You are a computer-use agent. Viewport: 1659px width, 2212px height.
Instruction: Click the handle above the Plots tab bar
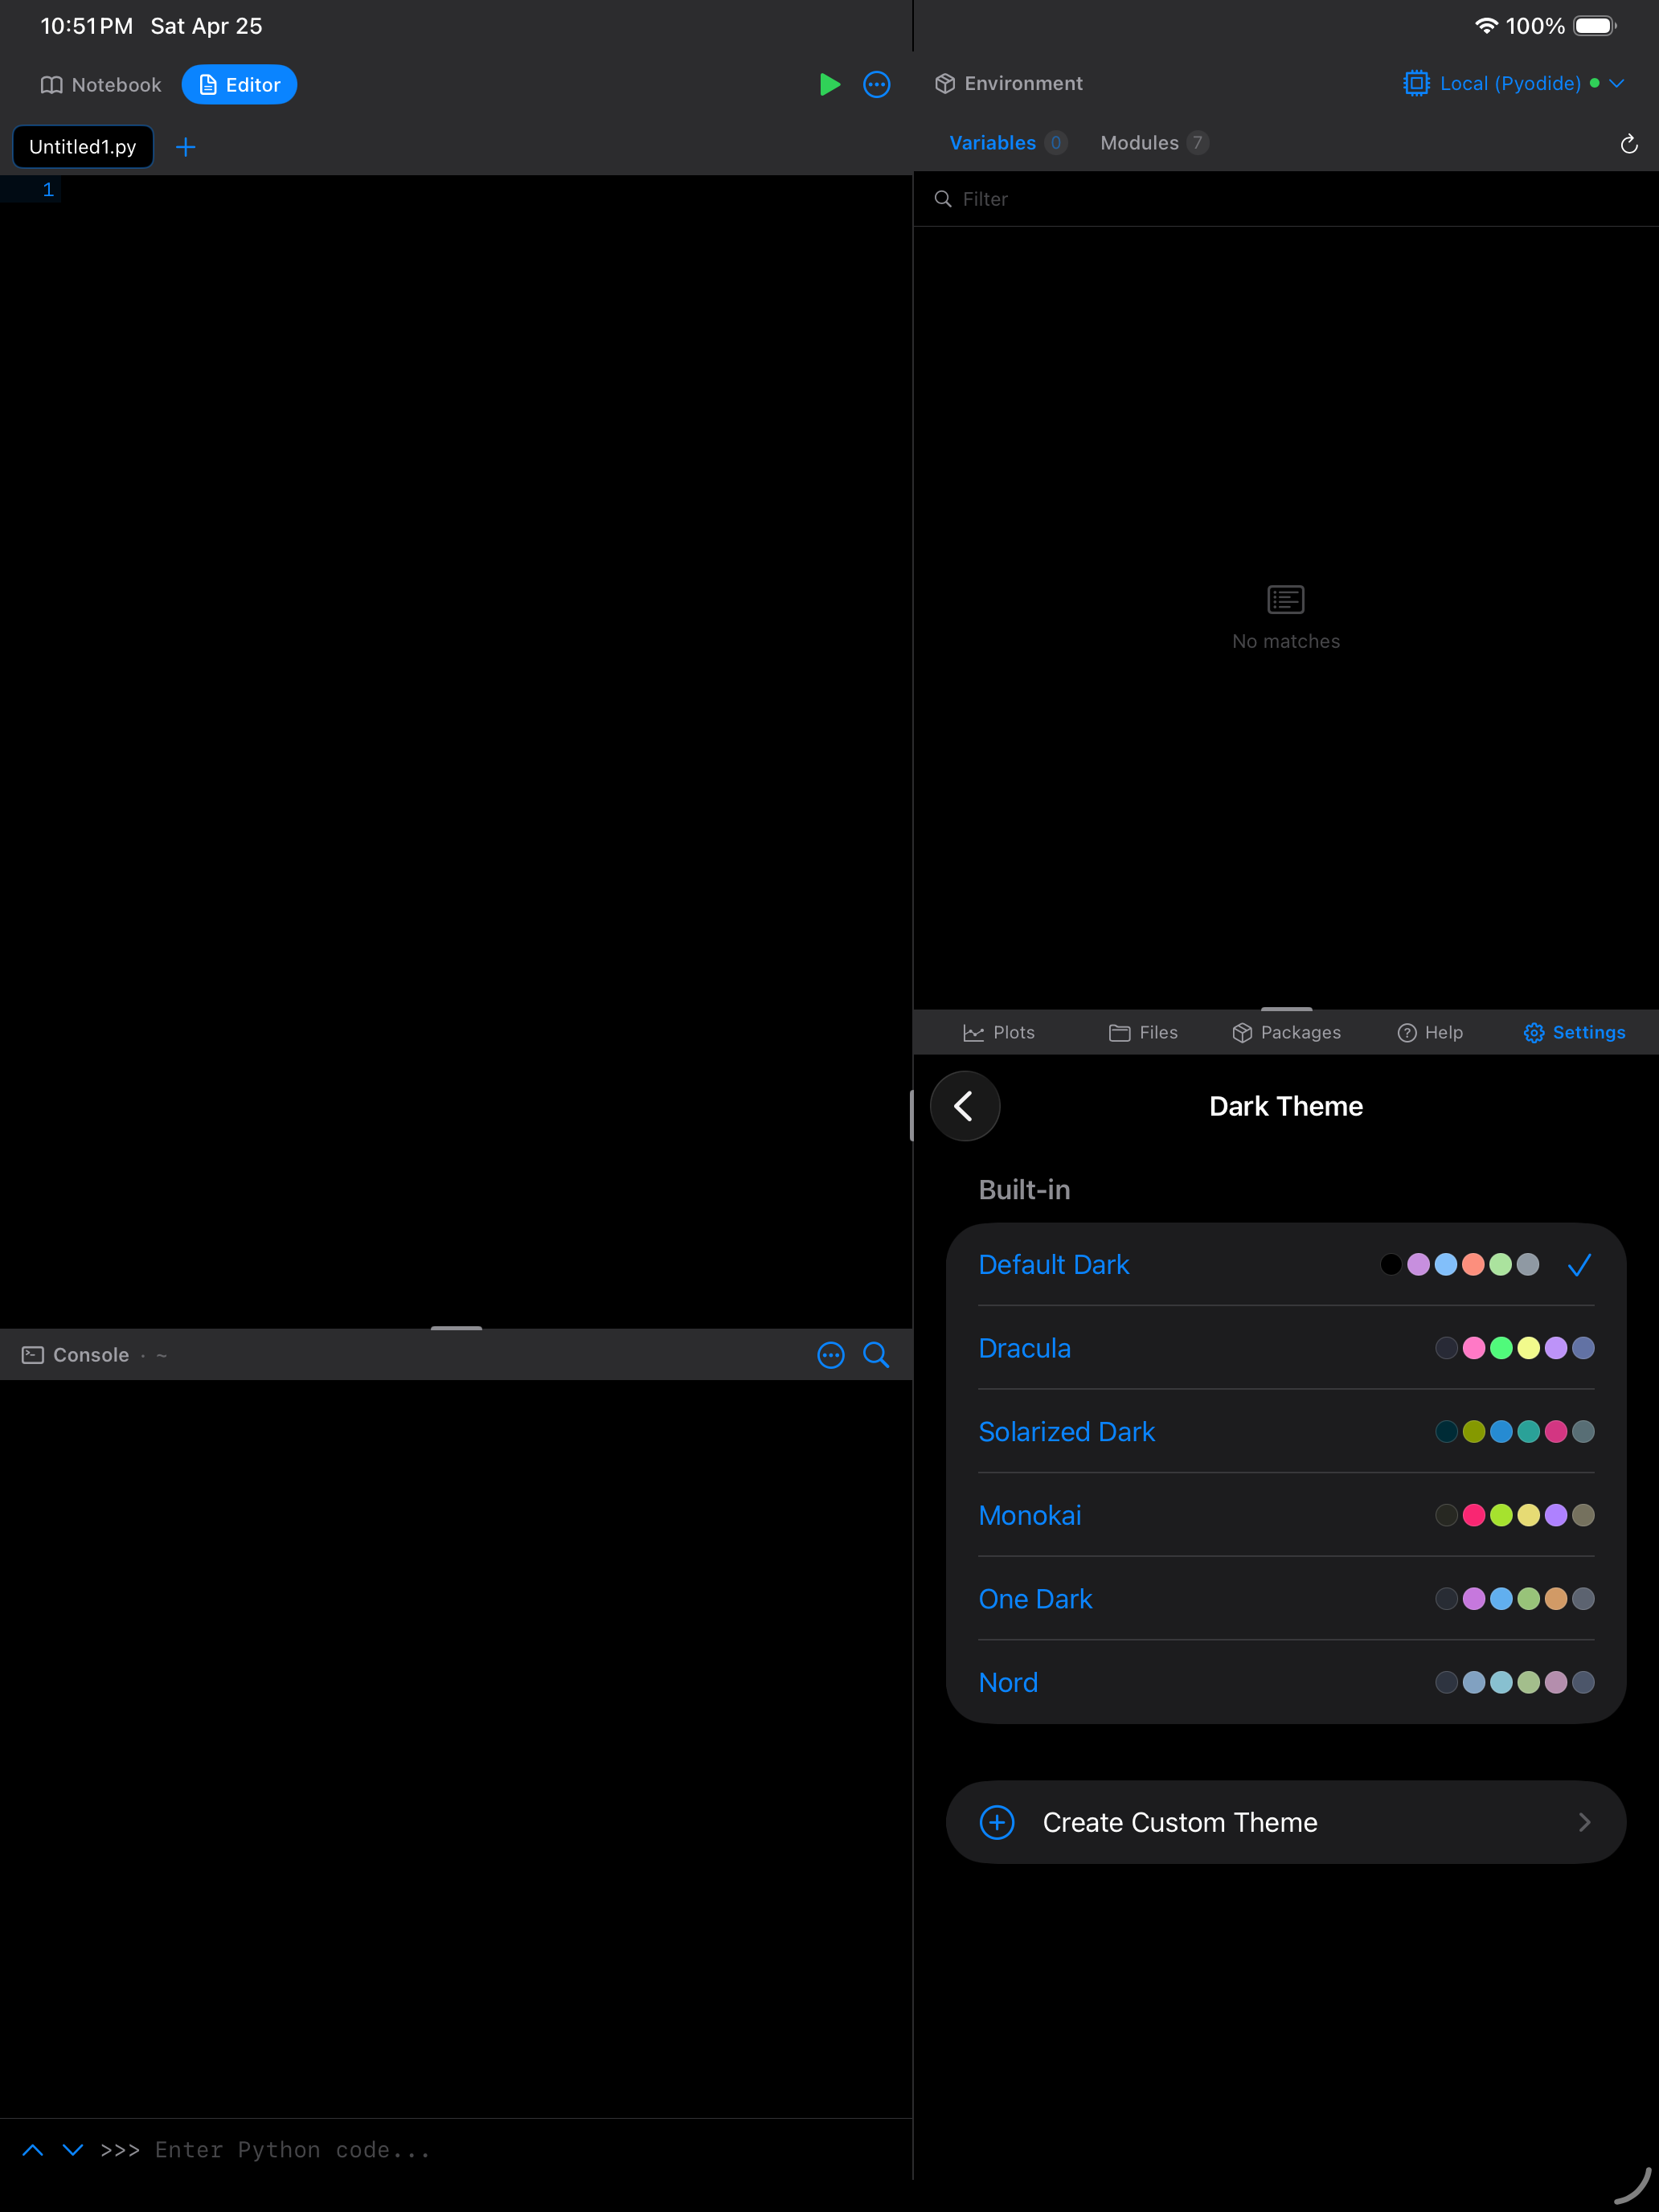[x=1286, y=1008]
